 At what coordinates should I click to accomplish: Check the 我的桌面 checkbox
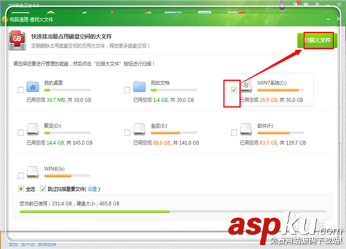click(x=21, y=90)
